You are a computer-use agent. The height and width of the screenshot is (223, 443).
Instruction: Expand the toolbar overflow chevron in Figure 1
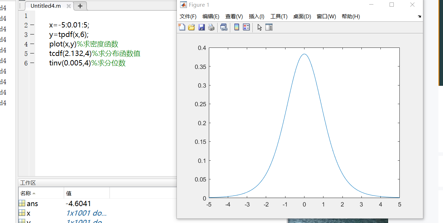click(419, 16)
